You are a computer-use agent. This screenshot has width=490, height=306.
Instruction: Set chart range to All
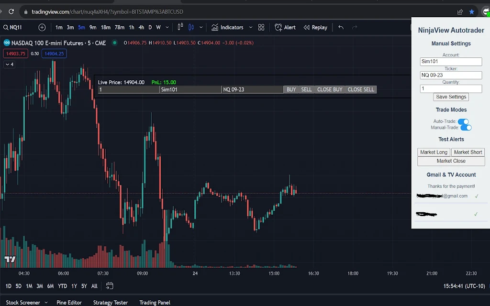point(94,286)
